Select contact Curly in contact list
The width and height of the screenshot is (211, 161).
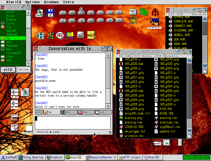pyautogui.click(x=13, y=23)
